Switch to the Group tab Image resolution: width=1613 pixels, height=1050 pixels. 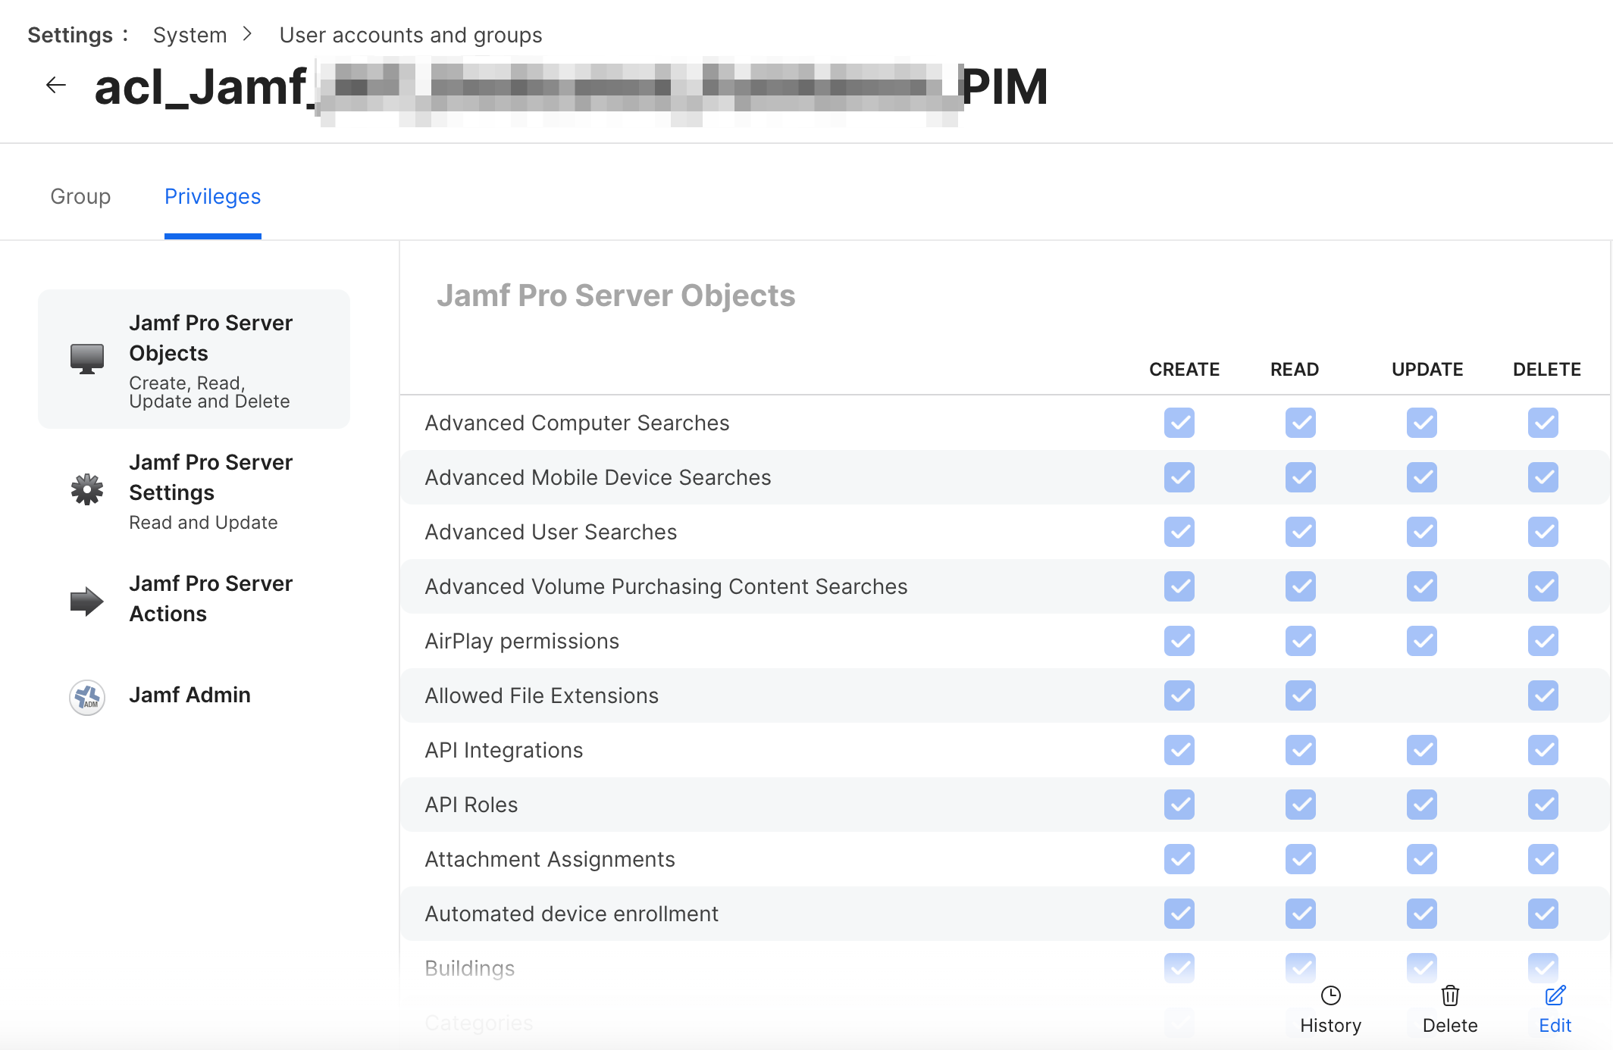coord(80,196)
